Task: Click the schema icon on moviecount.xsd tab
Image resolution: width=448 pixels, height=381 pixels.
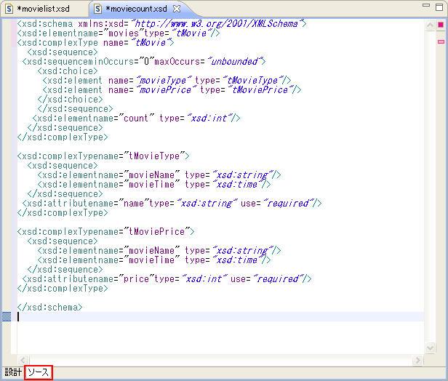Action: tap(97, 9)
